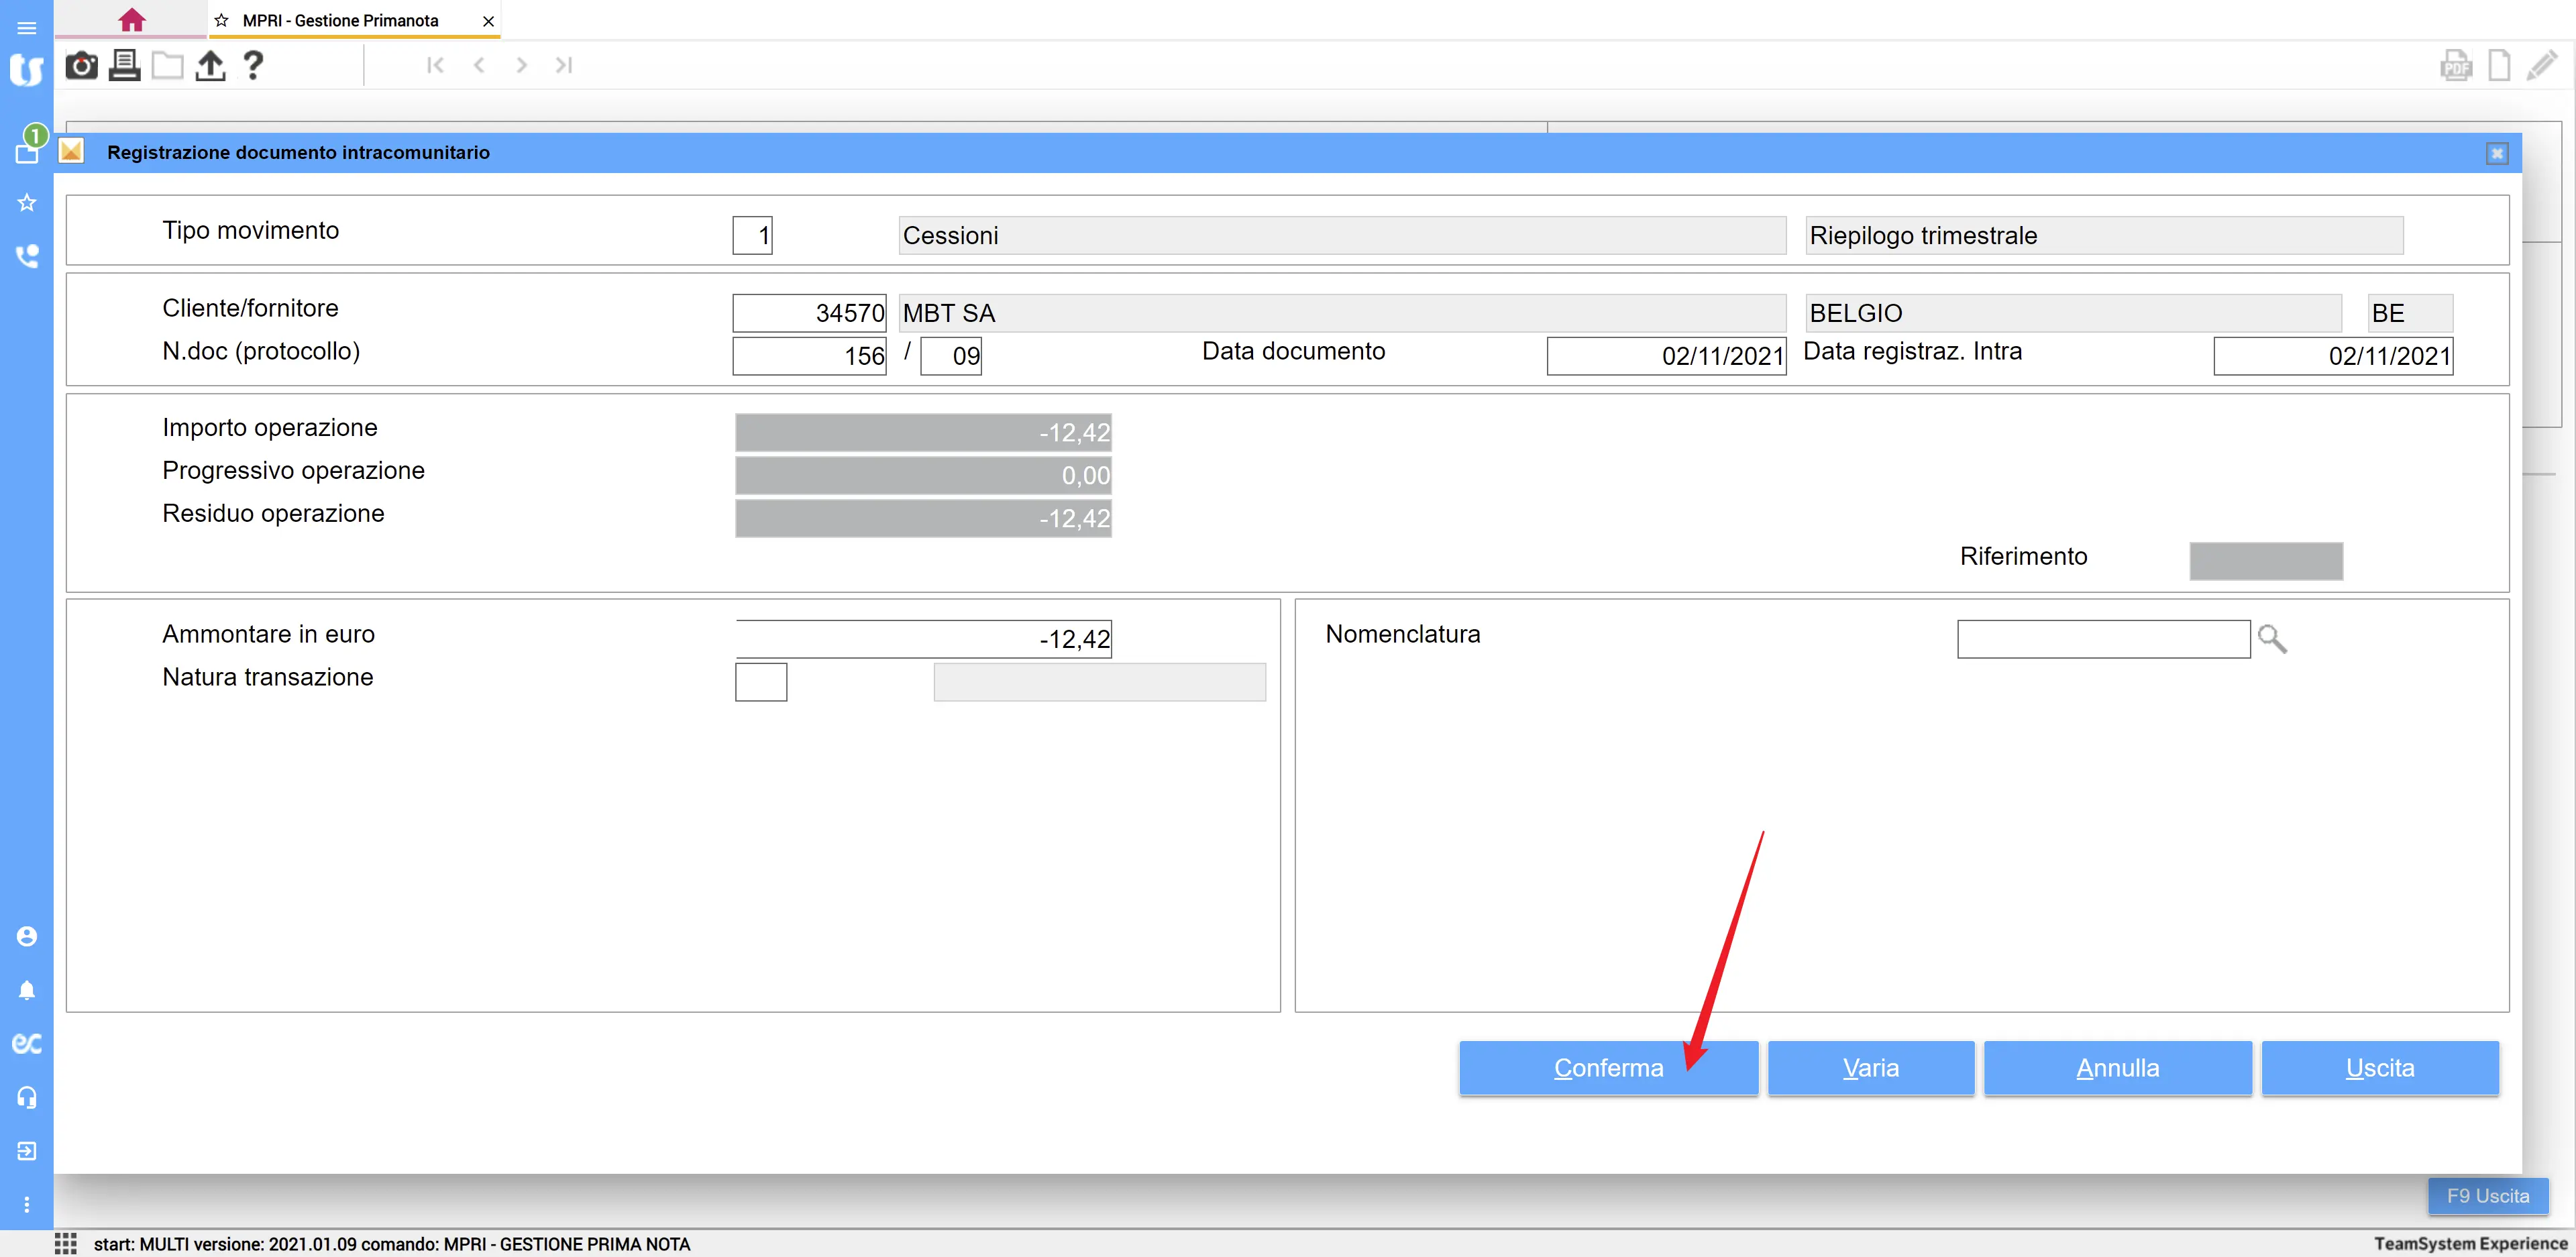2576x1257 pixels.
Task: Open notifications bell in sidebar
Action: click(x=27, y=990)
